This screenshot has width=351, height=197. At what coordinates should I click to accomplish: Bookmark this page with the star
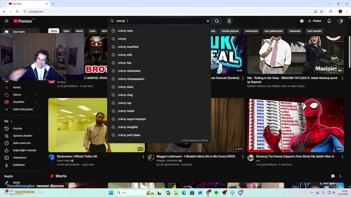[x=321, y=11]
